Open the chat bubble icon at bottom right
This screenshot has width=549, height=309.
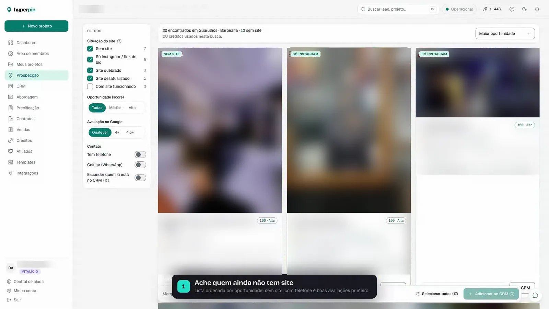click(x=535, y=295)
